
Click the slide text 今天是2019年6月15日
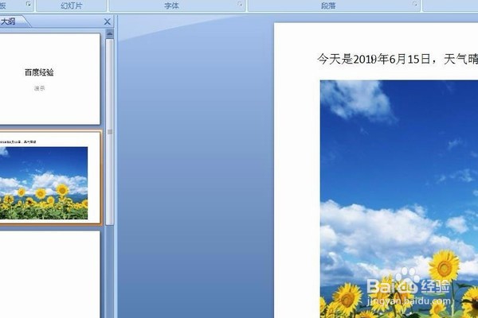tap(374, 59)
